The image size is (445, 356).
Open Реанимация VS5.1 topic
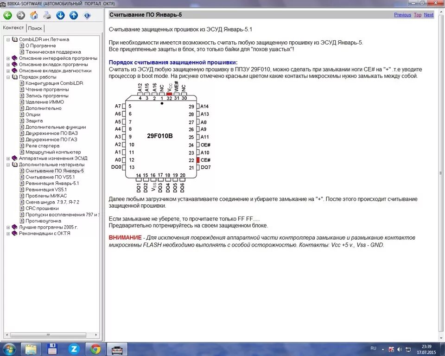pyautogui.click(x=46, y=190)
